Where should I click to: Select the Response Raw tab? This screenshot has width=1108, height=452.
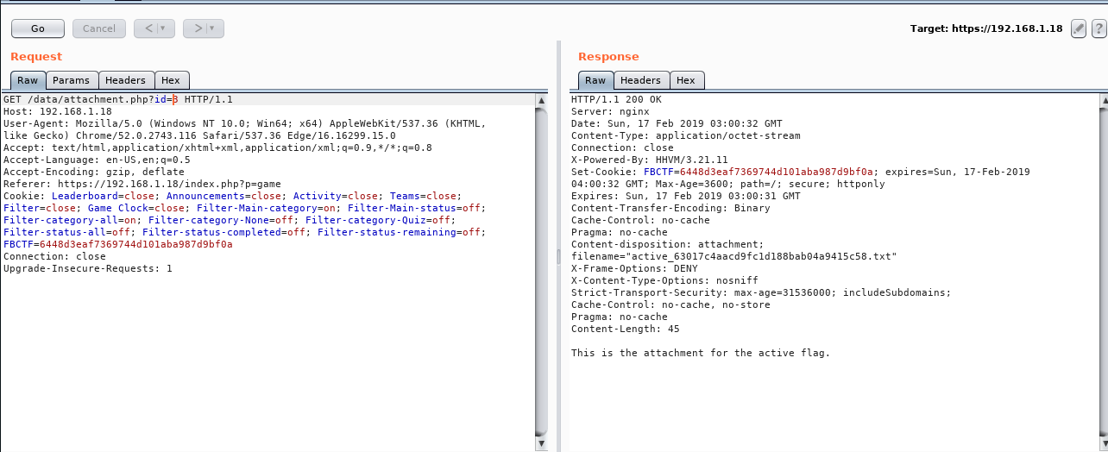[595, 80]
